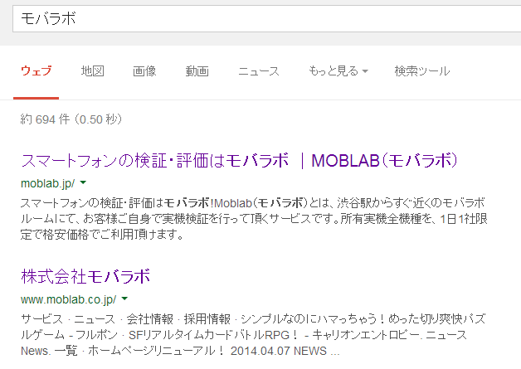Expand the arrow next to www.moblab.co.jp/
521x369 pixels.
click(124, 299)
